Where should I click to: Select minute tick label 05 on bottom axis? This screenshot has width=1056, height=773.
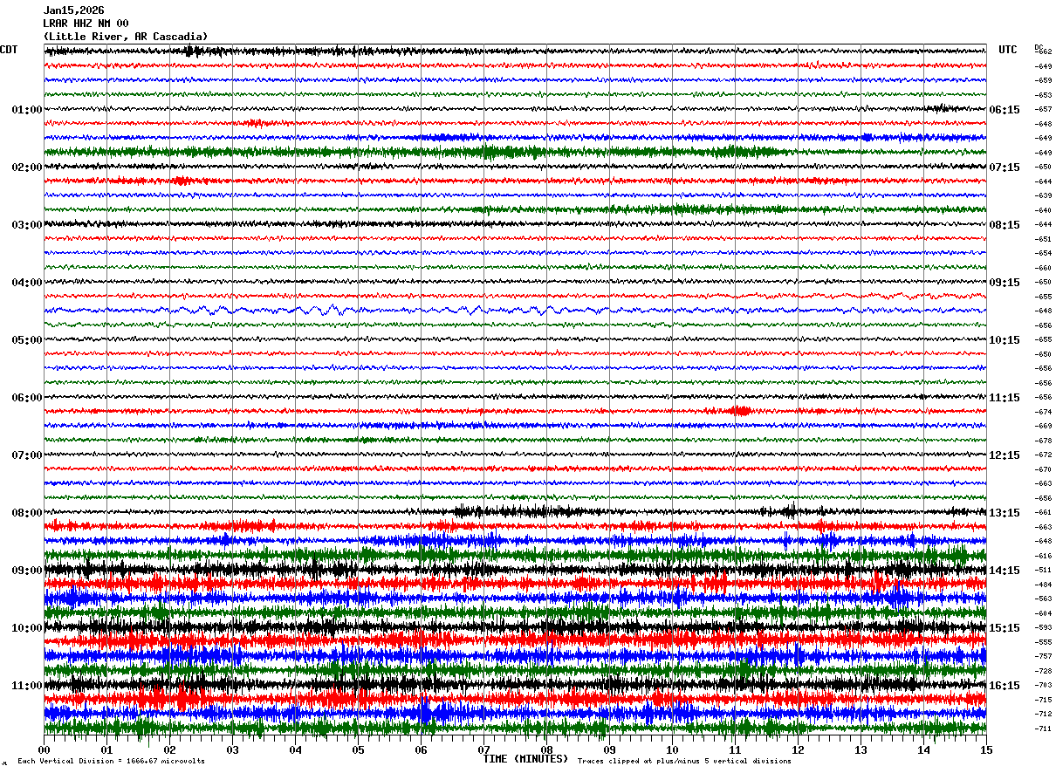[359, 749]
